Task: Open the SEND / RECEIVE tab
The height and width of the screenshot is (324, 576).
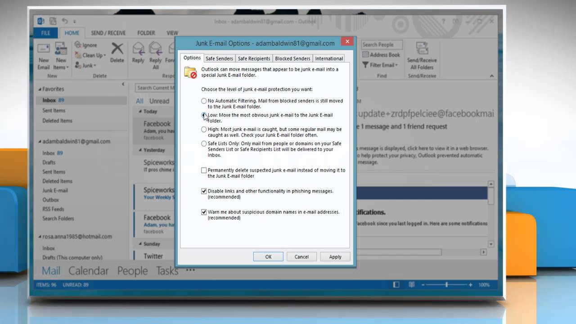Action: (108, 33)
